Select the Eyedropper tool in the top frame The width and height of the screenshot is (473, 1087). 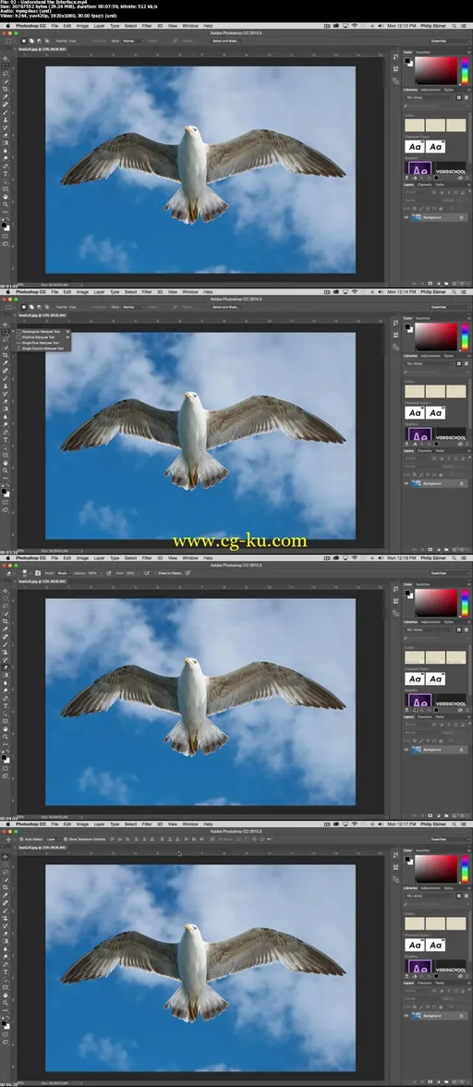[x=5, y=96]
